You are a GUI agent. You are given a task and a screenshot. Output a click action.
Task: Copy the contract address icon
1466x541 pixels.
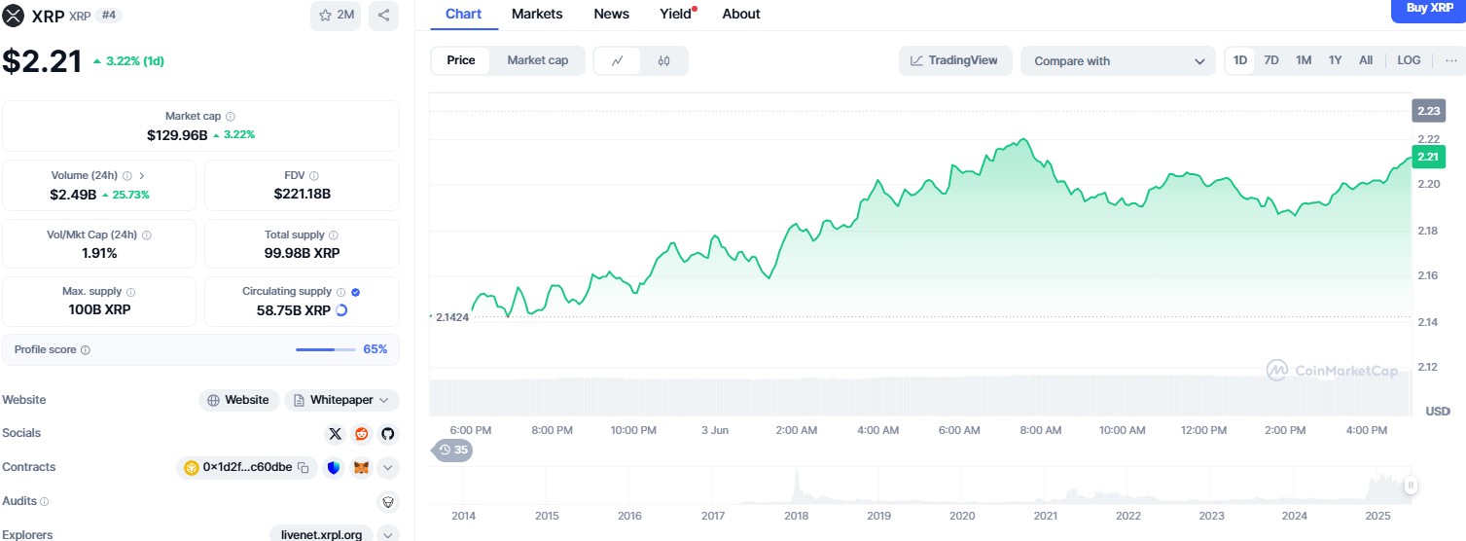click(x=304, y=468)
